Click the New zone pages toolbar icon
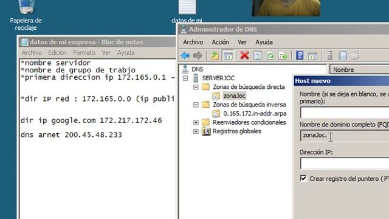The height and width of the screenshot is (219, 389). coord(355,55)
